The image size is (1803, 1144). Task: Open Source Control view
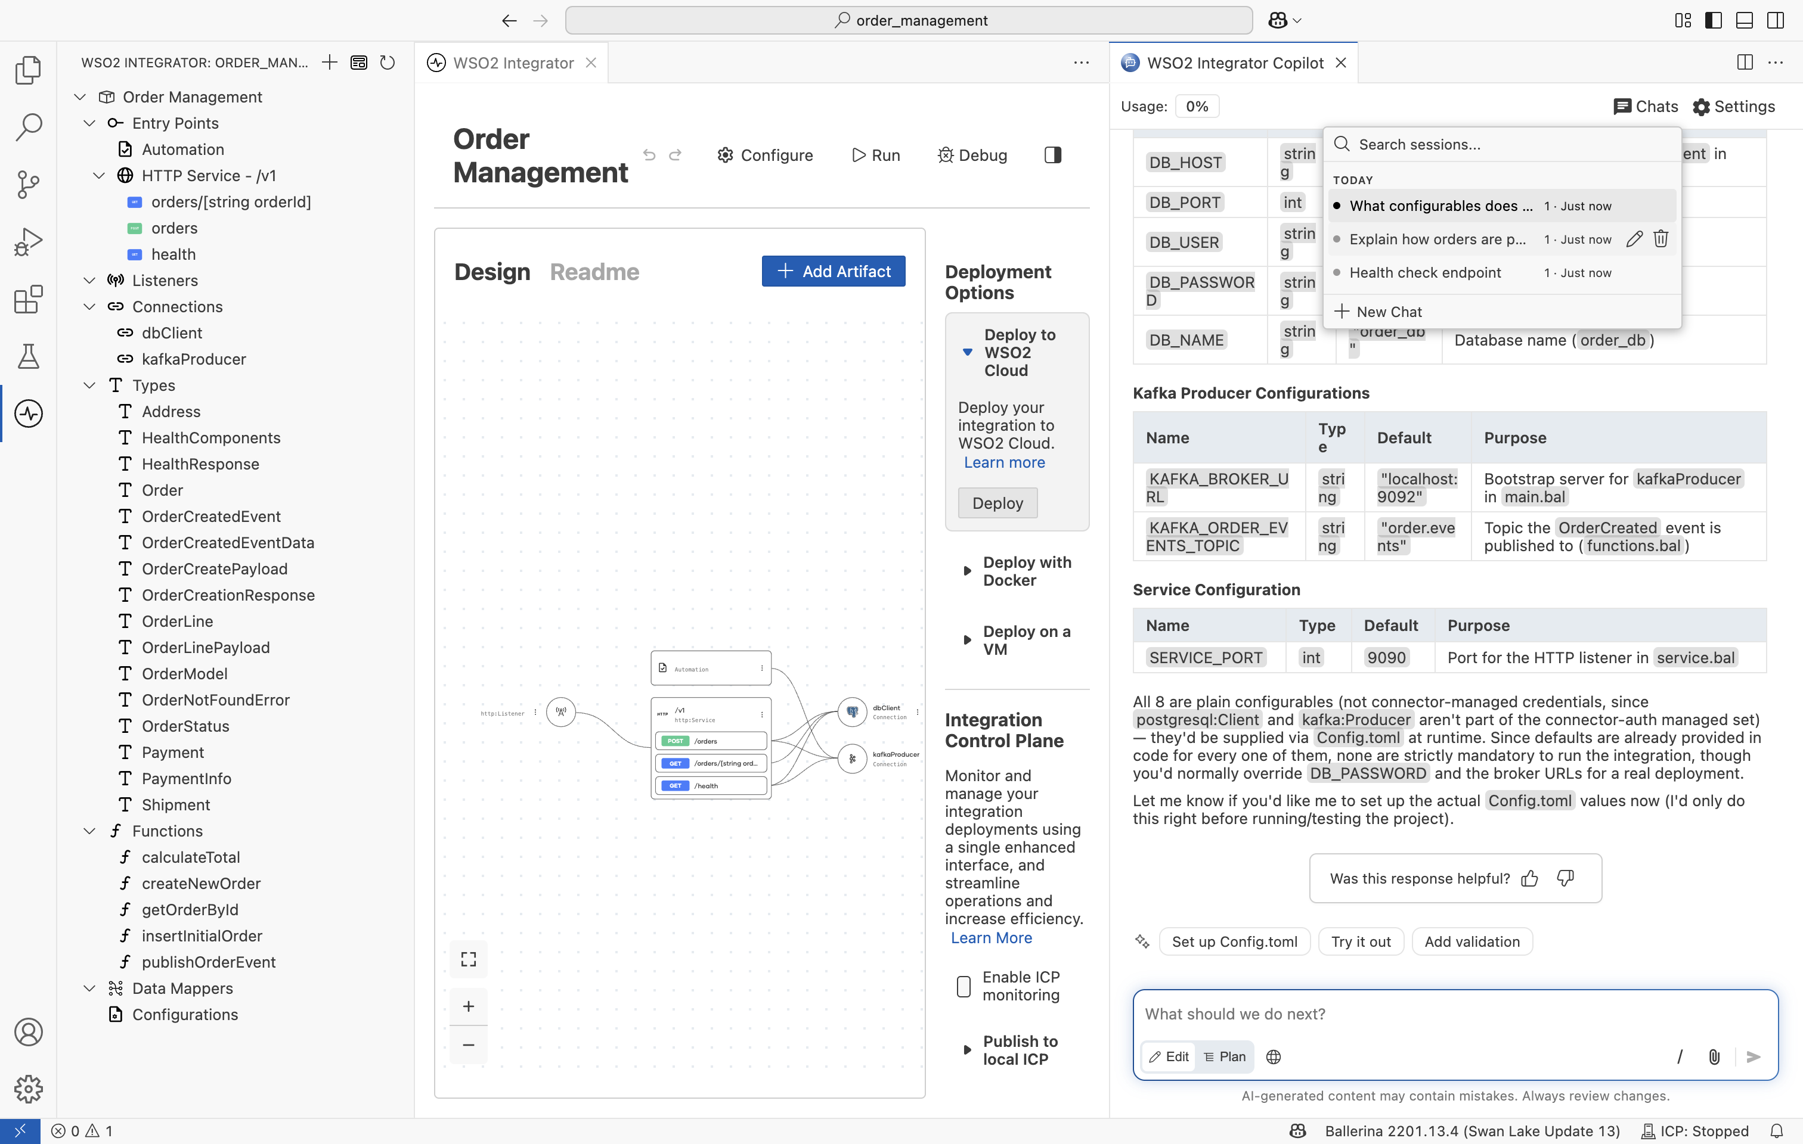point(29,184)
